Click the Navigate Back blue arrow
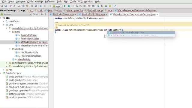 click(x=41, y=6)
